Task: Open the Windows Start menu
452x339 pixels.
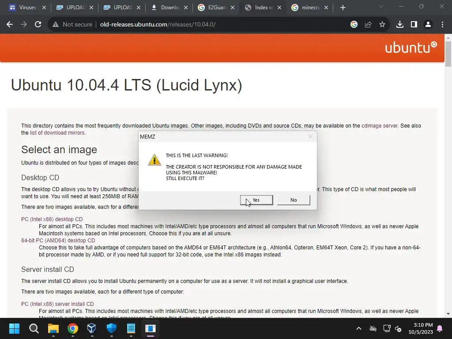Action: [14, 328]
